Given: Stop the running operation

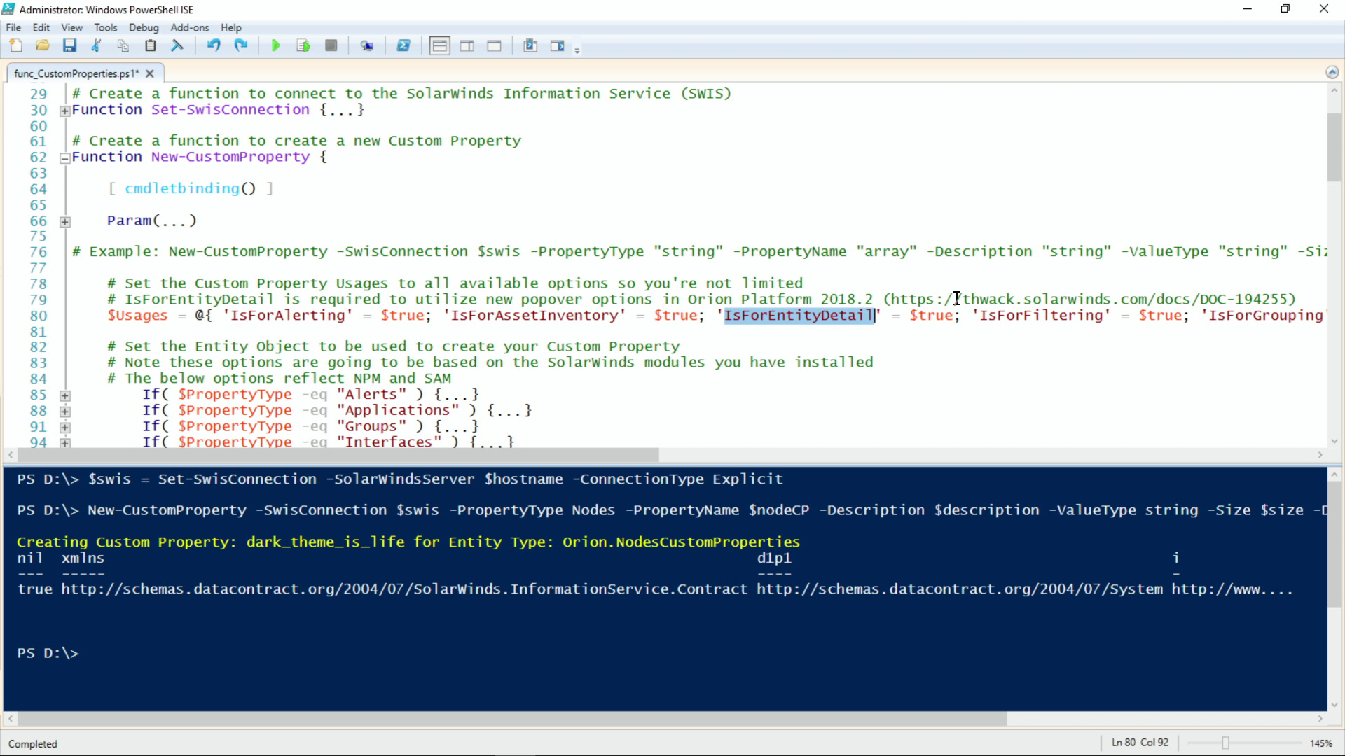Looking at the screenshot, I should coord(331,45).
